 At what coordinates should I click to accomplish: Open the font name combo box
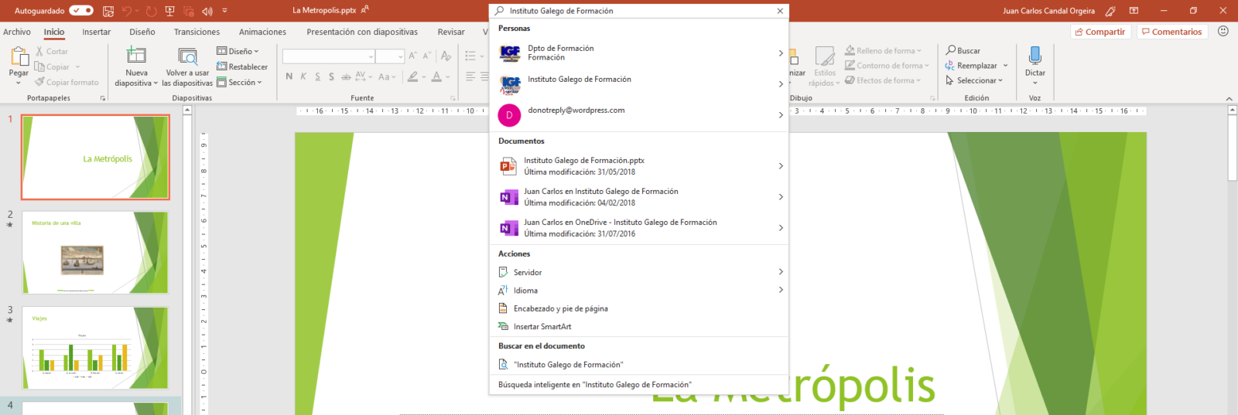pyautogui.click(x=329, y=56)
